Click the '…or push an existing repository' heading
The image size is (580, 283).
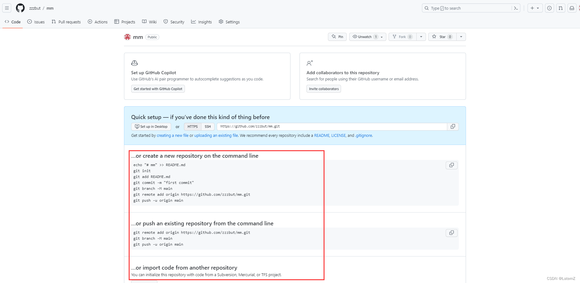202,223
